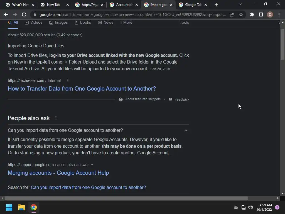Image resolution: width=285 pixels, height=214 pixels.
Task: Select the News search filter
Action: [105, 22]
